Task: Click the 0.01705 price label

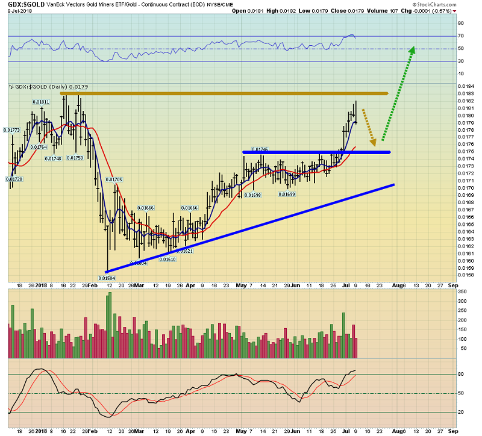Action: (x=114, y=179)
